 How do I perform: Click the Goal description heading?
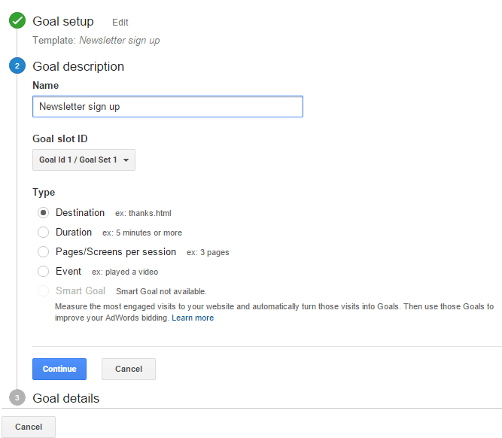point(78,66)
